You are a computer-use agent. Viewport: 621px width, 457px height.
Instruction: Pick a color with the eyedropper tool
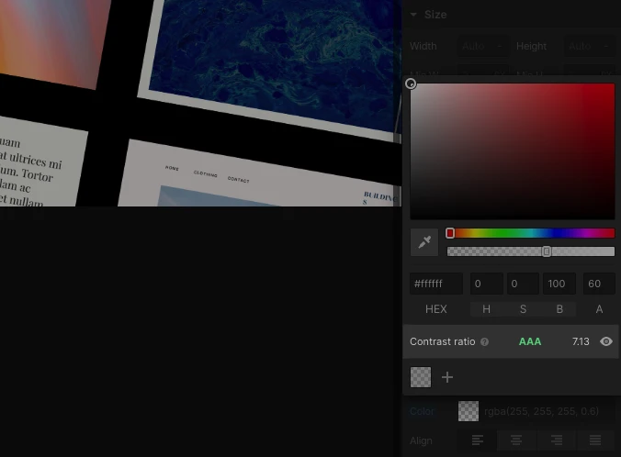point(424,242)
